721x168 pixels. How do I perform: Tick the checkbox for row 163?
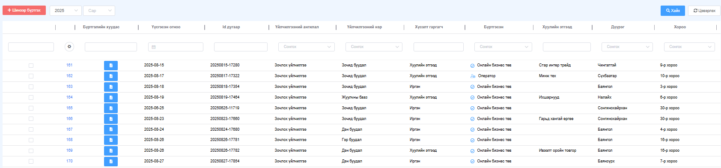click(31, 87)
